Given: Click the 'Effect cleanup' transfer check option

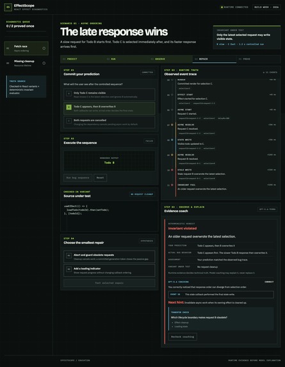Looking at the screenshot, I should [181, 323].
